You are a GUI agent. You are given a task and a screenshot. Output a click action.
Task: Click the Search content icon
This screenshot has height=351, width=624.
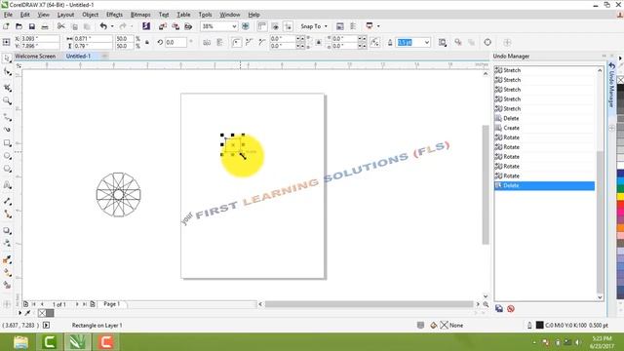click(x=146, y=26)
